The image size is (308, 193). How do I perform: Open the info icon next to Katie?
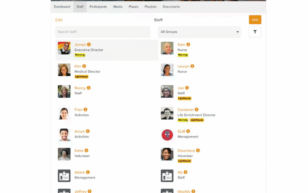tap(86, 151)
